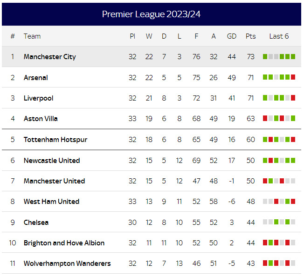Viewport: 304px width, 277px height.
Task: Select Aston Villa in the table
Action: (41, 119)
